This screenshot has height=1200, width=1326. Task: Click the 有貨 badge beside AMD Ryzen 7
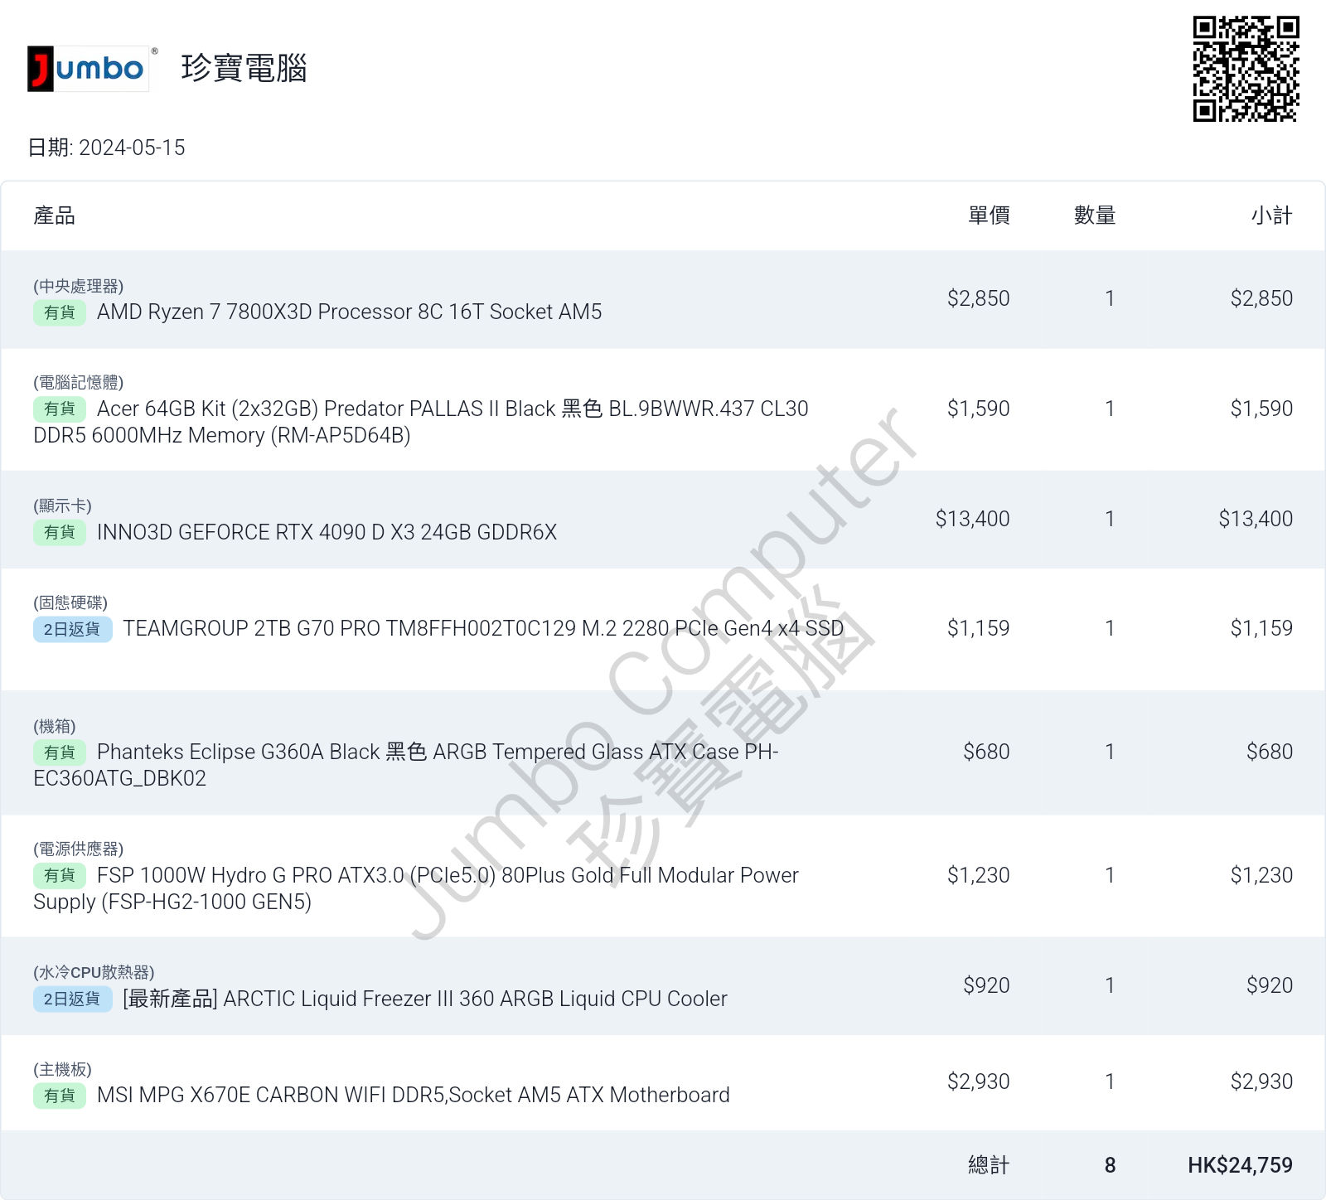(60, 312)
